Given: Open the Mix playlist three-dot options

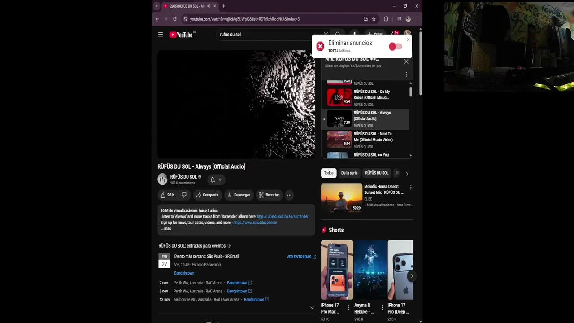Looking at the screenshot, I should coord(406,74).
